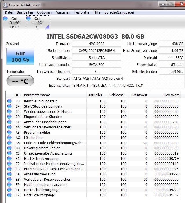Click the Schlecht... column header
The width and height of the screenshot is (185, 203).
pos(118,95)
